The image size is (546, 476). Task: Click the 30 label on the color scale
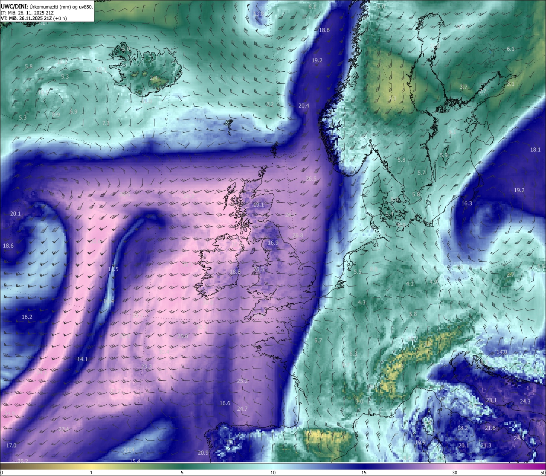[455, 473]
